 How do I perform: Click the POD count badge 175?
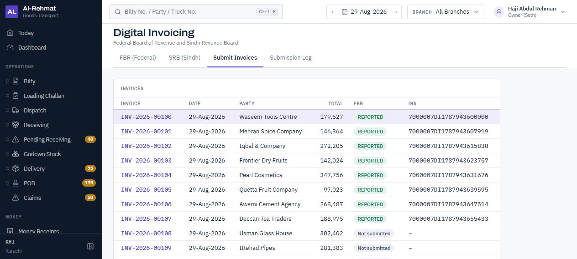point(89,183)
